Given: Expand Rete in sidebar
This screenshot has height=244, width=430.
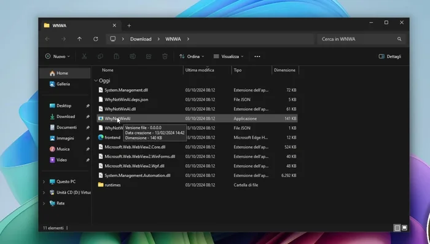Looking at the screenshot, I should pyautogui.click(x=44, y=203).
